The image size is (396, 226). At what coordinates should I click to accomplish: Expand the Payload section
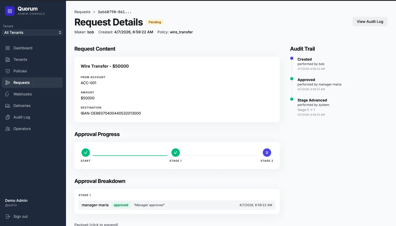(x=96, y=224)
